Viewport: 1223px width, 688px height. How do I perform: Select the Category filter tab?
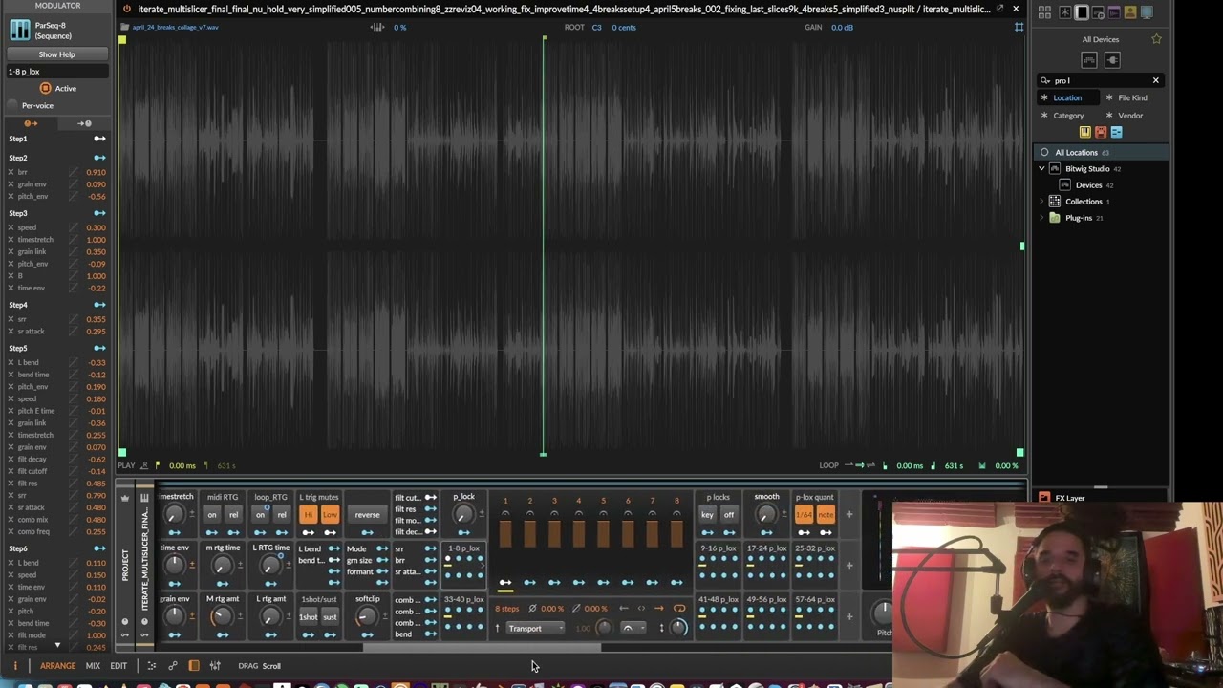click(1068, 116)
